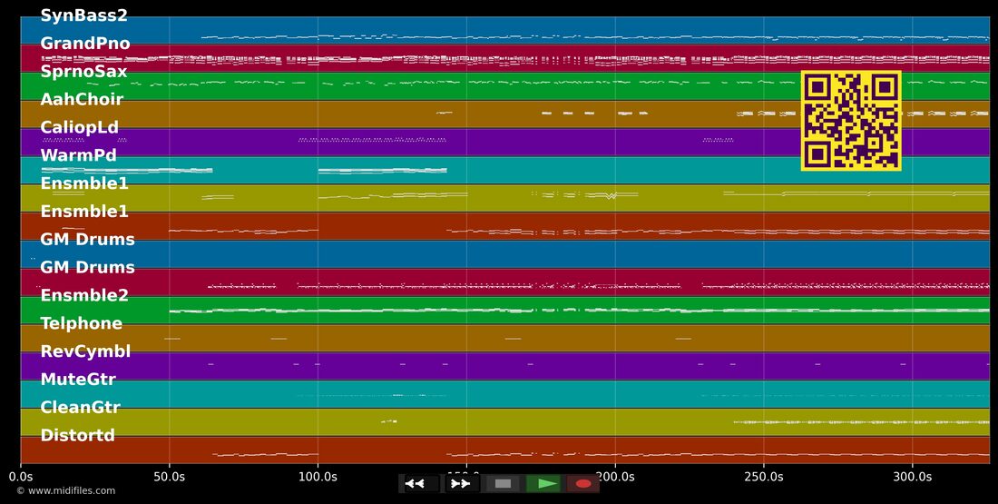Select the SprnoSax track label
Screen dimensions: 998x504
(x=84, y=72)
